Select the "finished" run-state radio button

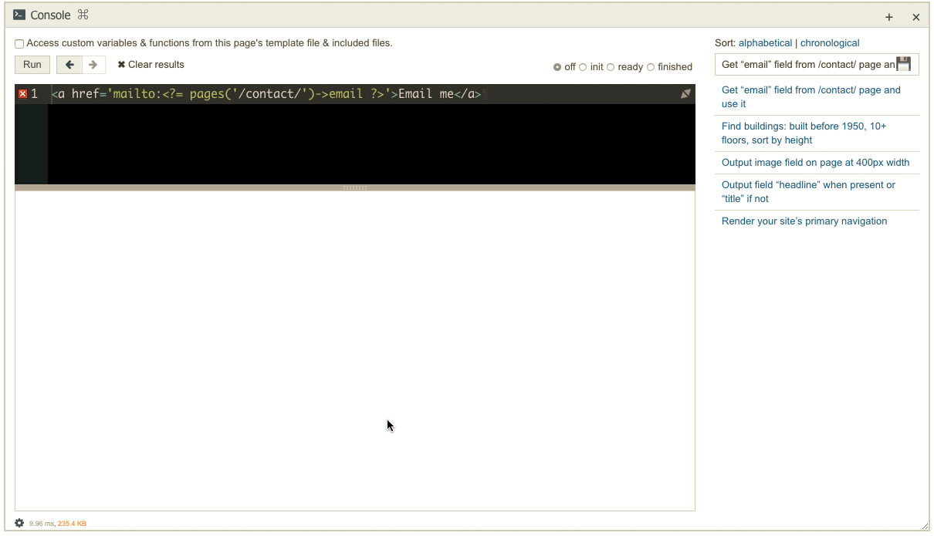tap(651, 67)
